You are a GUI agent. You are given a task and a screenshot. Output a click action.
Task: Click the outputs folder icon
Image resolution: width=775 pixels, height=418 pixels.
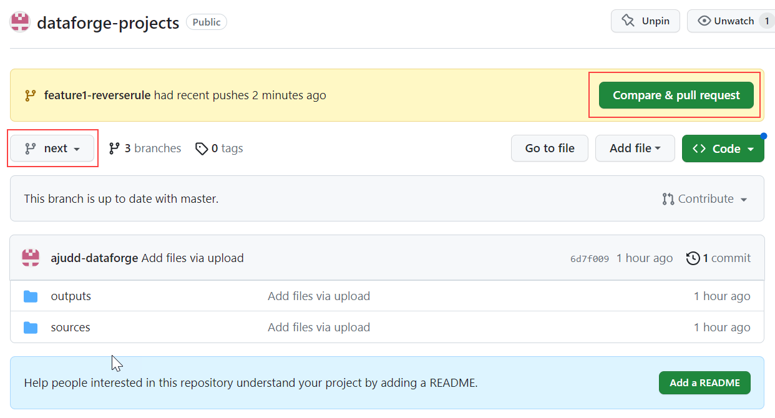[31, 296]
